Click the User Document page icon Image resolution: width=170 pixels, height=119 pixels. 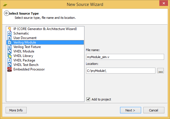tap(10, 38)
